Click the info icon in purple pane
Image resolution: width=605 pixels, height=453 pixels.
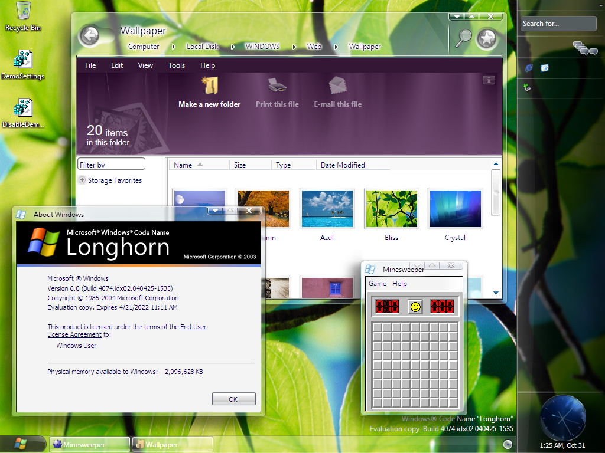489,80
